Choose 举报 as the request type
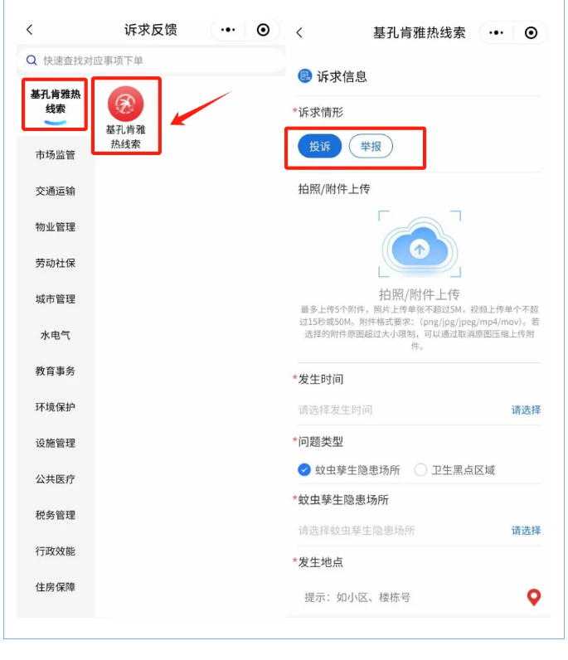Screen dimensions: 568x660 coord(371,147)
